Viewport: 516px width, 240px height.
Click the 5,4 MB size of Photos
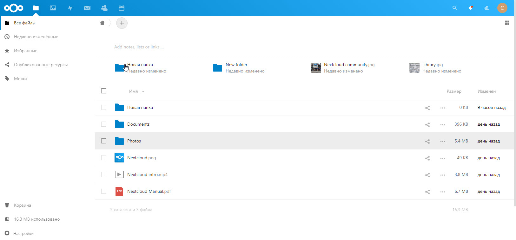(461, 141)
